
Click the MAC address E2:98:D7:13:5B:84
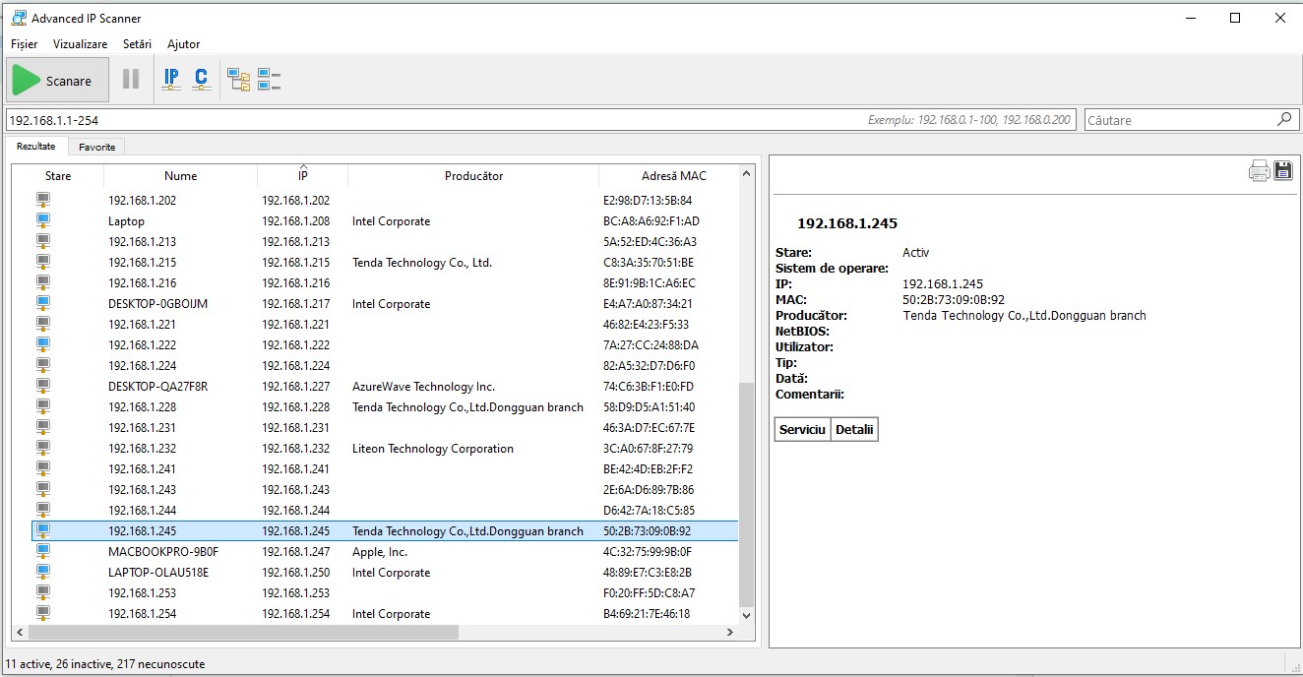coord(648,201)
